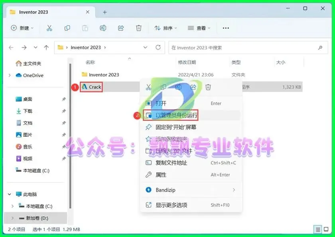Image resolution: width=335 pixels, height=237 pixels.
Task: Click the sidebar vertical scrollbar
Action: [70, 136]
